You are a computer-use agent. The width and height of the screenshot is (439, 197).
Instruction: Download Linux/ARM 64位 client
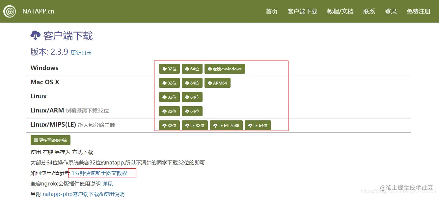click(192, 111)
